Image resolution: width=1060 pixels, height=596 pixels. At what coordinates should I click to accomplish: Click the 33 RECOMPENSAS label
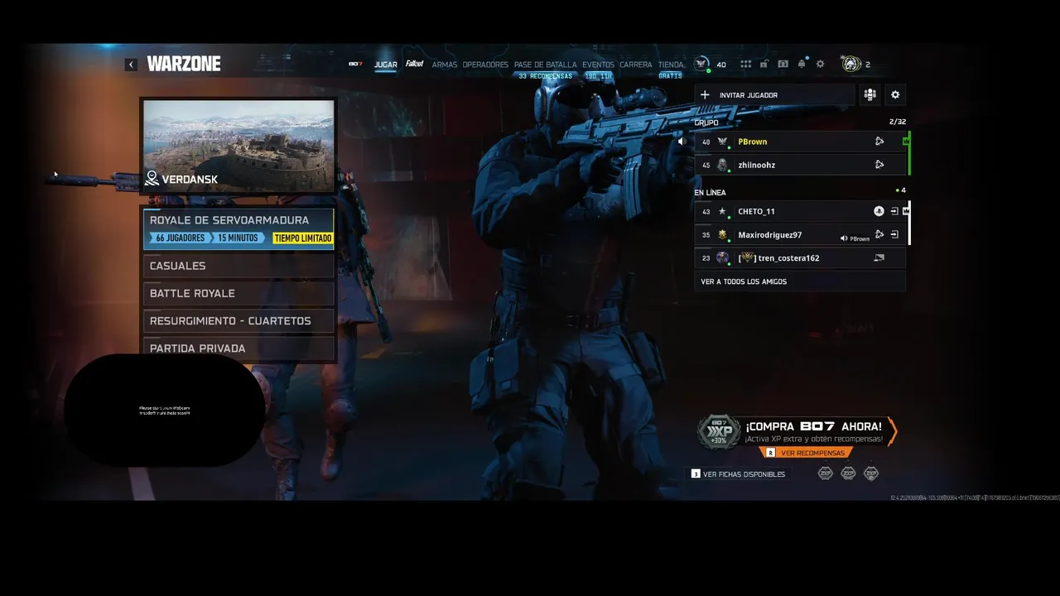545,76
